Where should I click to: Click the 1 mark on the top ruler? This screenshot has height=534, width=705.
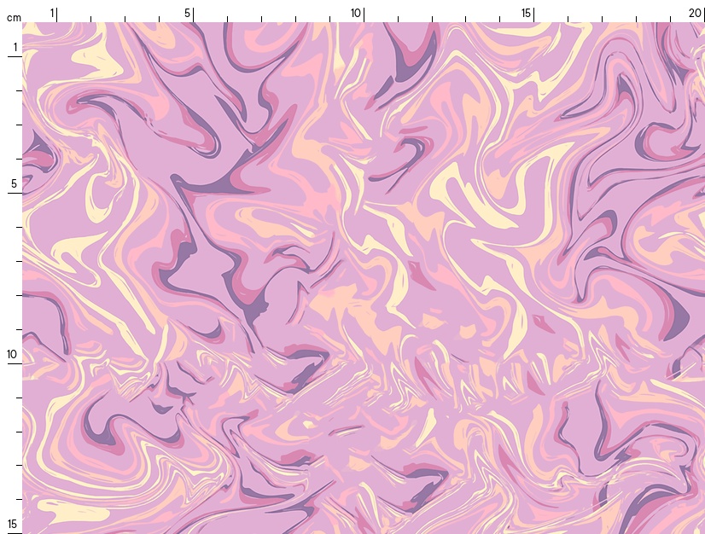(x=53, y=13)
